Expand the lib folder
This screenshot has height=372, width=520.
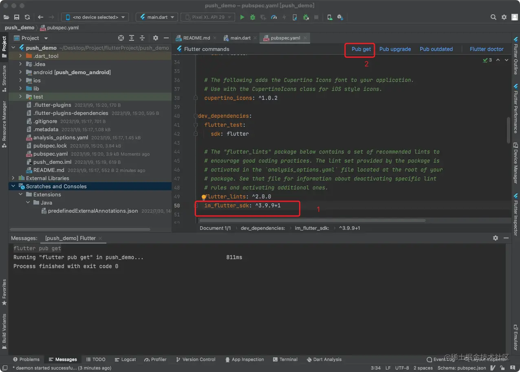click(20, 88)
